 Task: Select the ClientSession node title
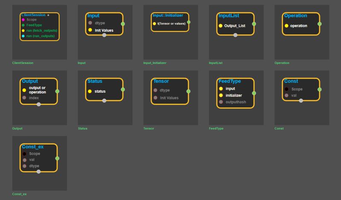point(33,15)
